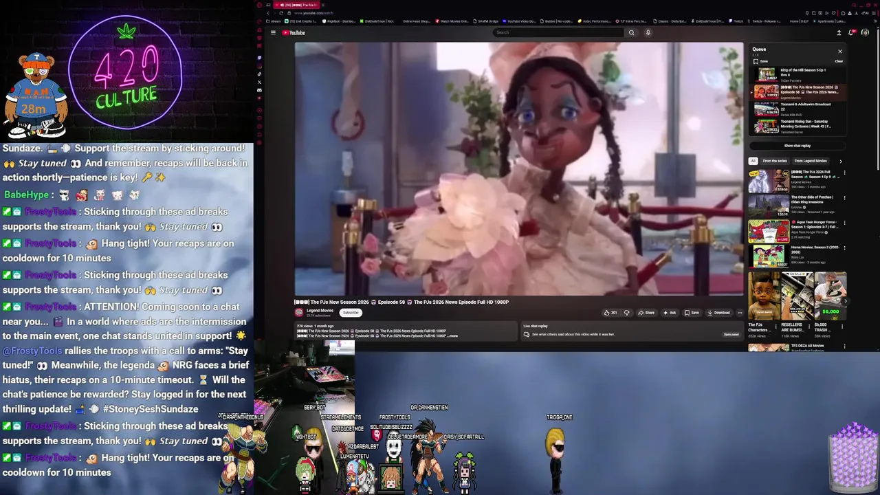
Task: Click the search magnifier button
Action: click(631, 32)
